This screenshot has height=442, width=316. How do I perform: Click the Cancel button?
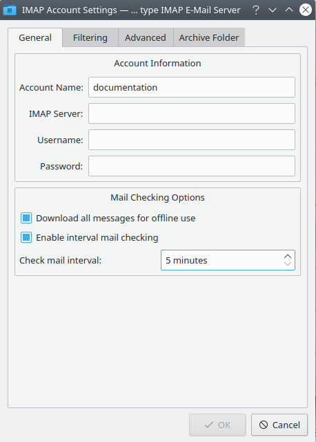[279, 425]
